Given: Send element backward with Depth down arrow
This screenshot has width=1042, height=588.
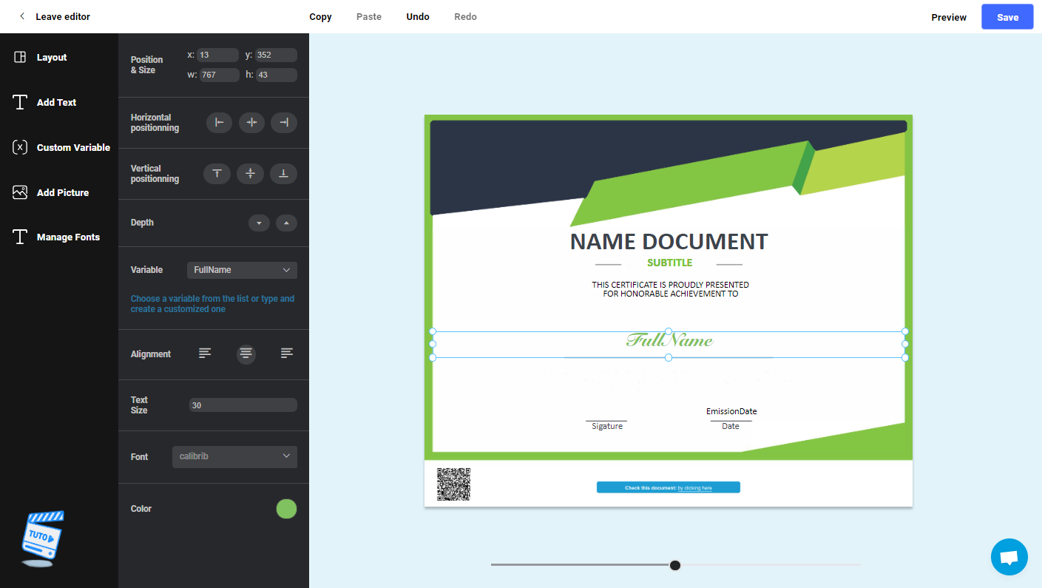Looking at the screenshot, I should (259, 223).
